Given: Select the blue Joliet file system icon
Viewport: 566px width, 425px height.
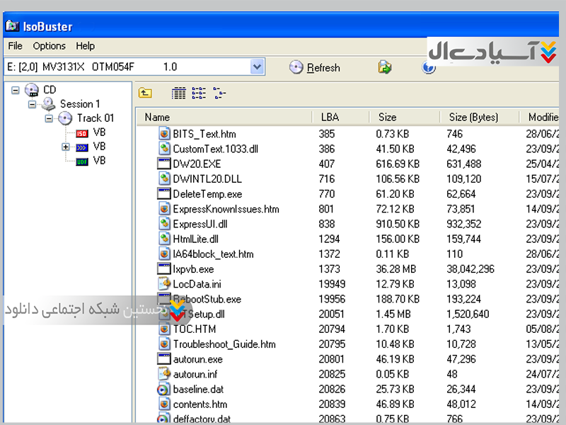Looking at the screenshot, I should click(81, 147).
